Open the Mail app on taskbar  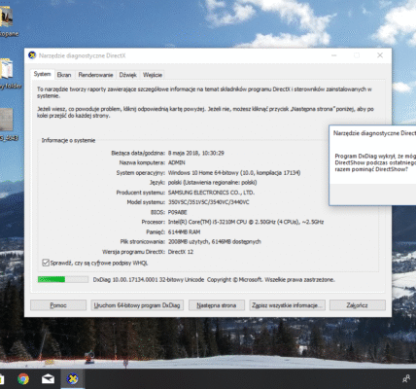[x=48, y=378]
